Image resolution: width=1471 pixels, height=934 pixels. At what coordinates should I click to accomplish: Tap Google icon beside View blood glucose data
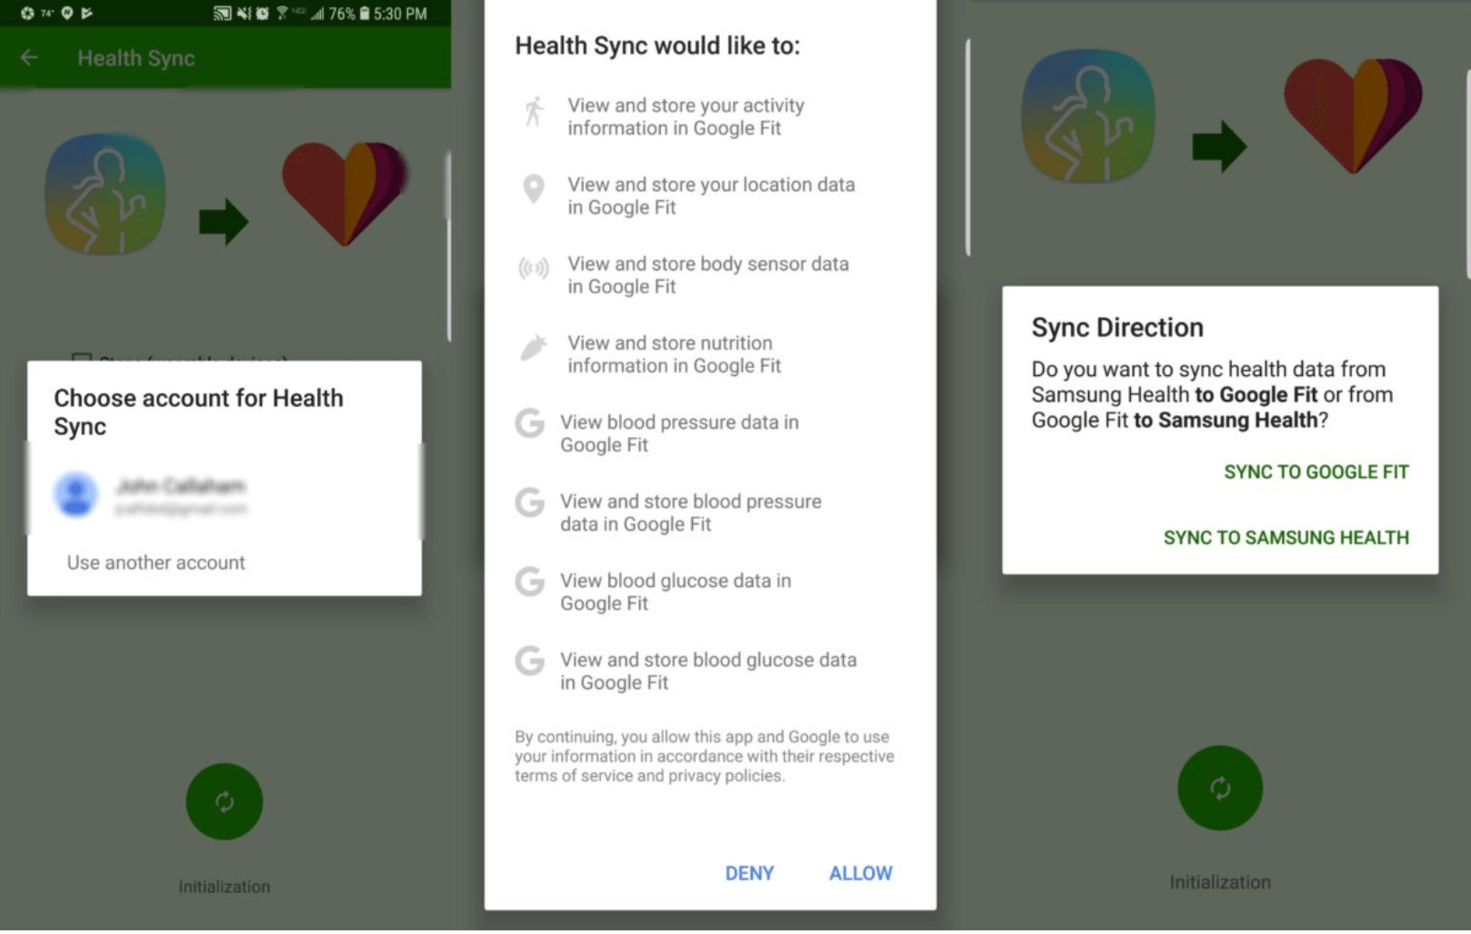[x=530, y=581]
